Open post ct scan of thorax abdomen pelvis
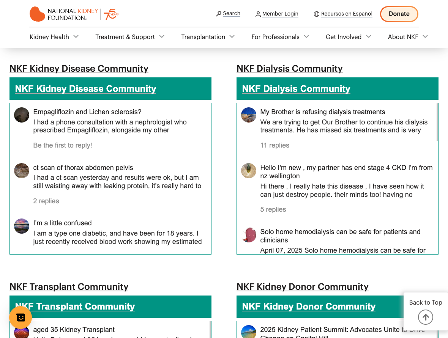 coord(83,168)
